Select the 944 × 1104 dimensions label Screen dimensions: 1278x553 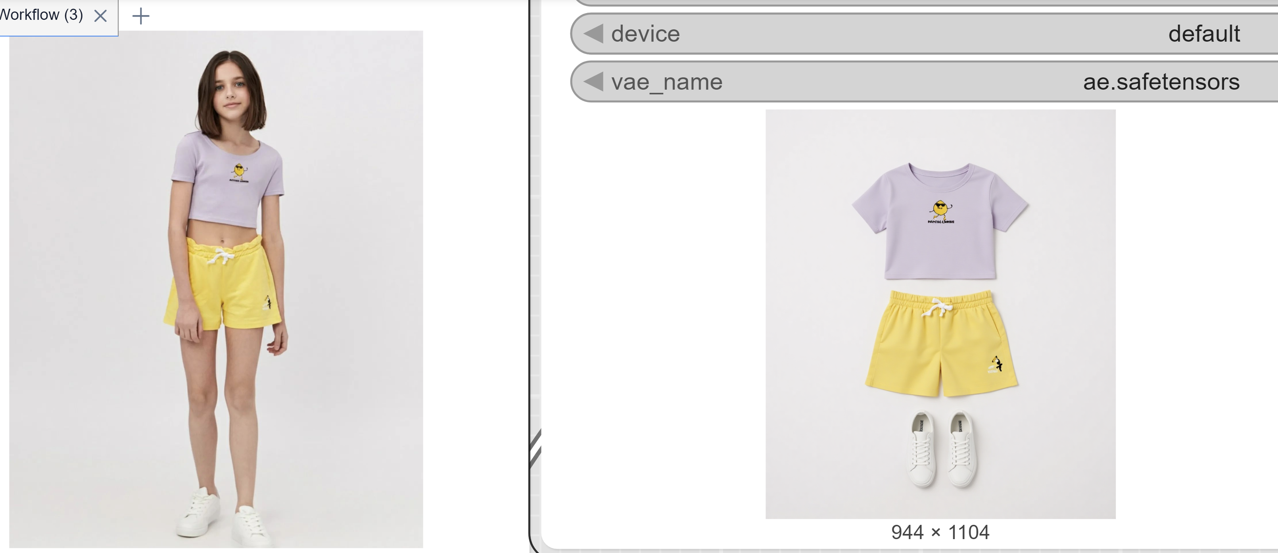pyautogui.click(x=940, y=532)
